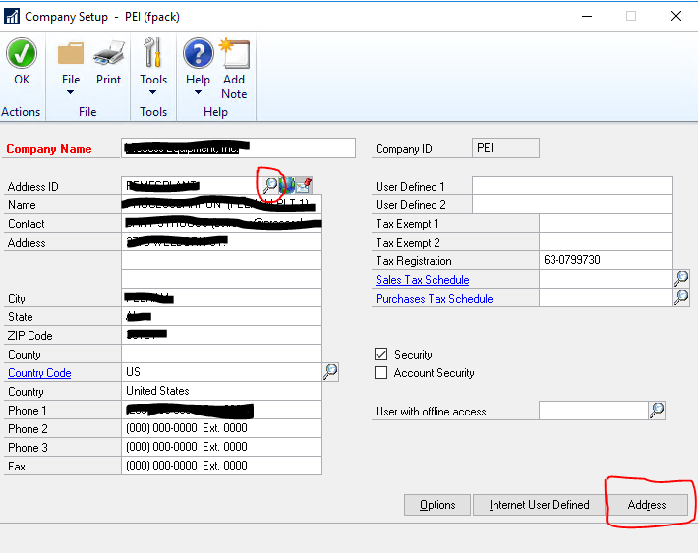Open Purchases Tax Schedule lookup magnifier
The width and height of the screenshot is (698, 553).
pos(681,298)
